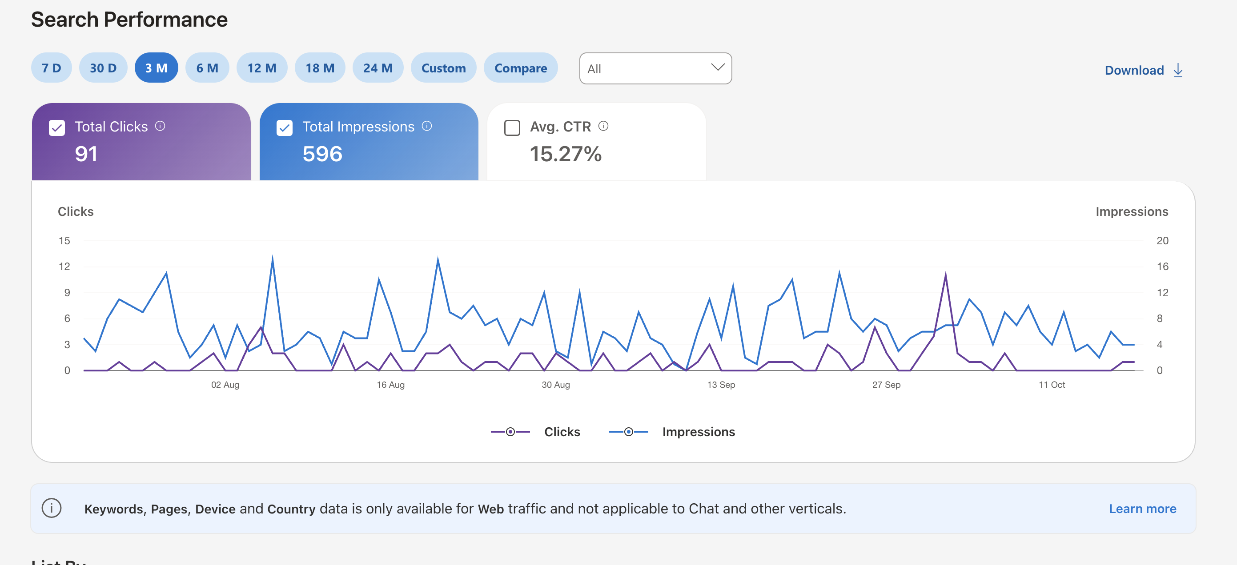Click the Download link
This screenshot has height=565, width=1237.
pyautogui.click(x=1134, y=70)
